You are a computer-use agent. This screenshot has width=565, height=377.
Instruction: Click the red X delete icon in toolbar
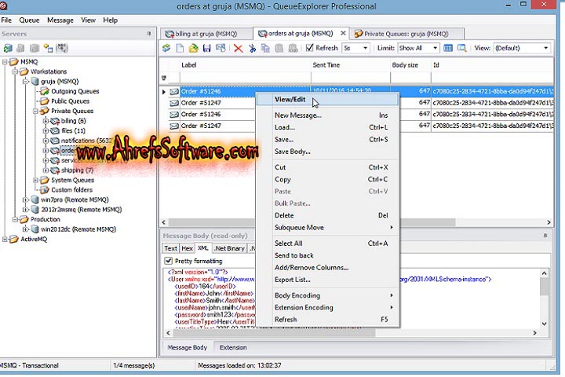pyautogui.click(x=239, y=49)
